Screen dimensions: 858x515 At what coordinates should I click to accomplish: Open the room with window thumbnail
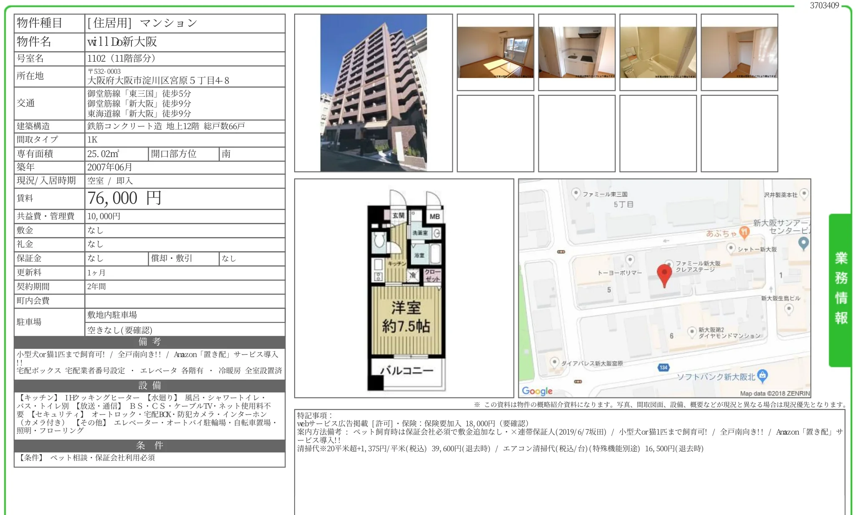click(495, 52)
